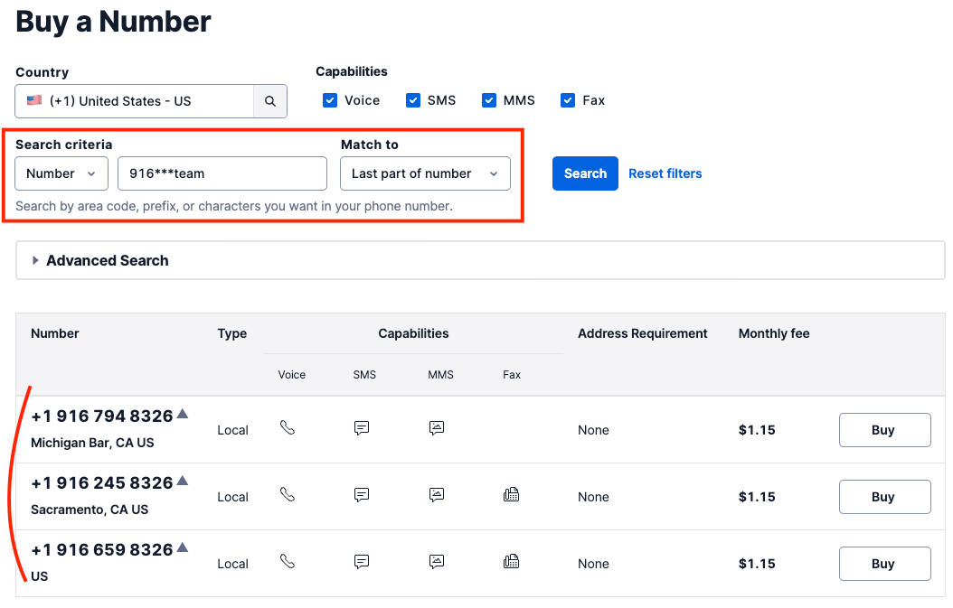Click the voice phone icon for the Sacramento number
Screen dimensions: 953x608
tap(288, 495)
